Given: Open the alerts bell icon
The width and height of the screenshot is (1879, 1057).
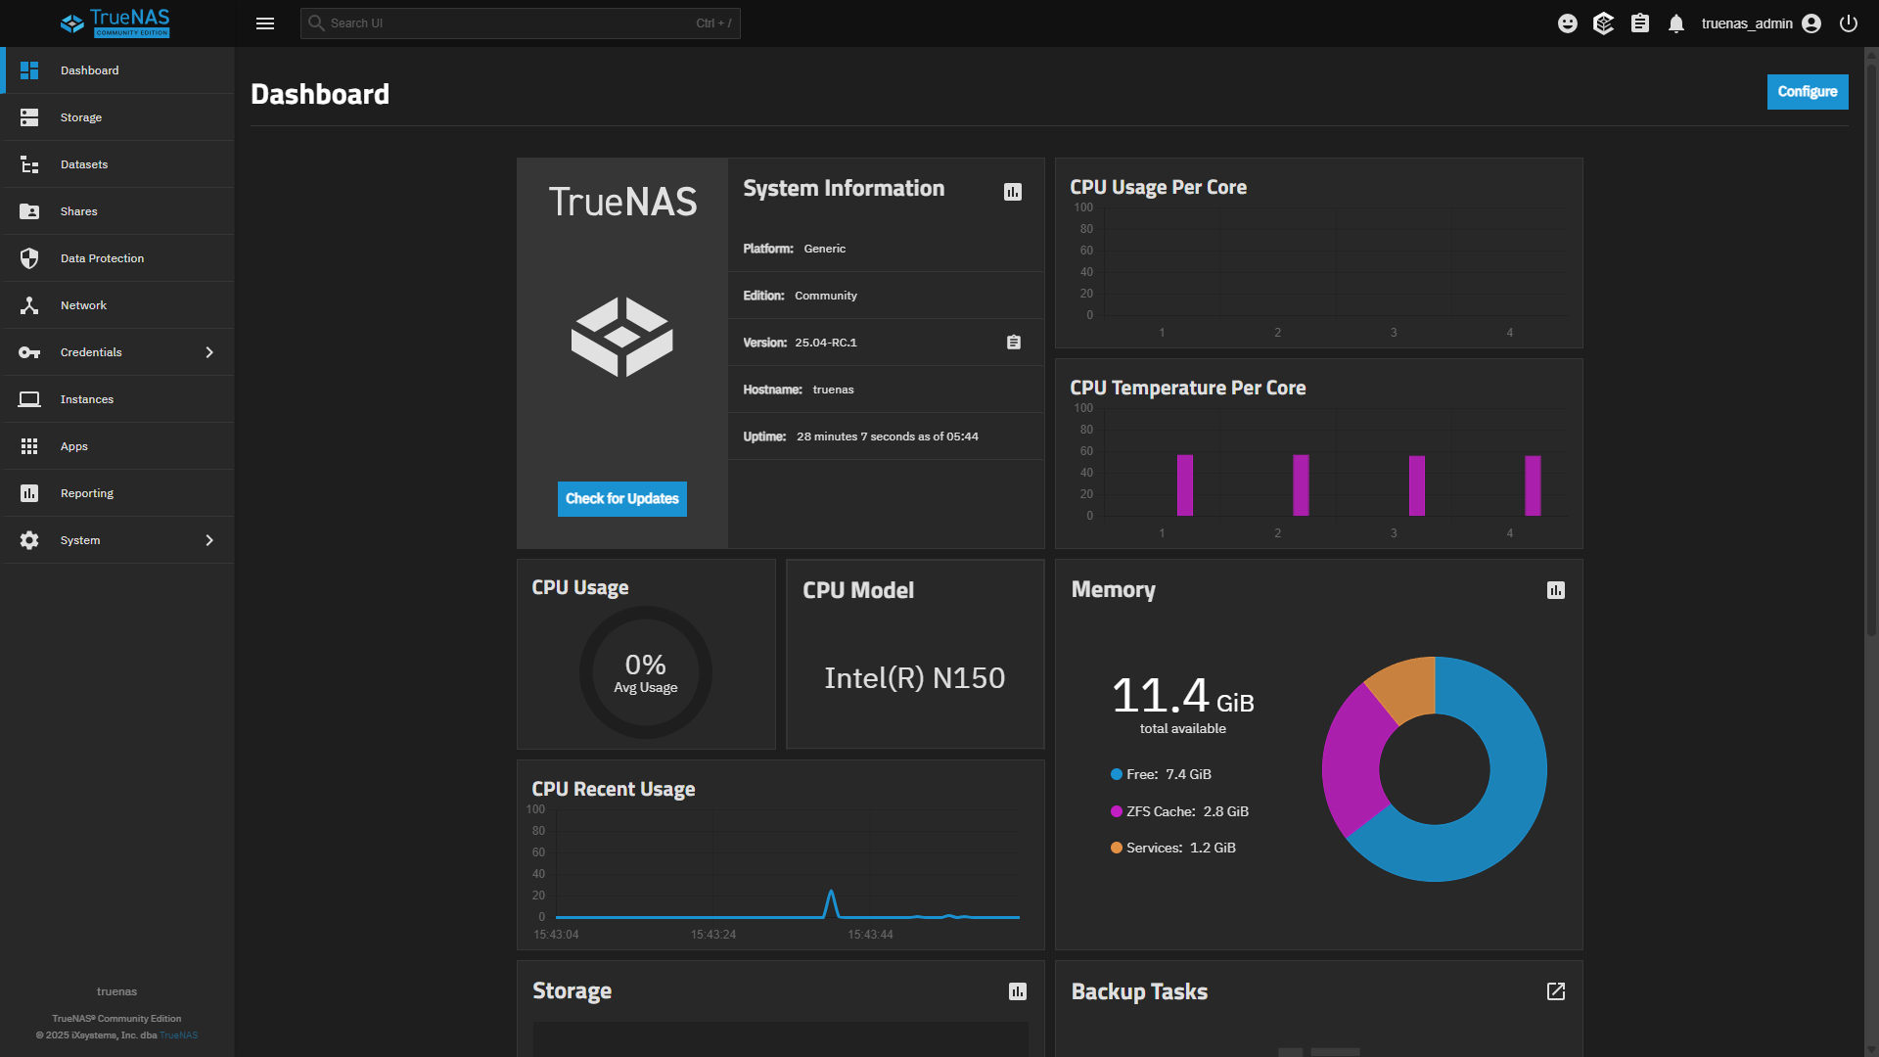Looking at the screenshot, I should pos(1676,23).
